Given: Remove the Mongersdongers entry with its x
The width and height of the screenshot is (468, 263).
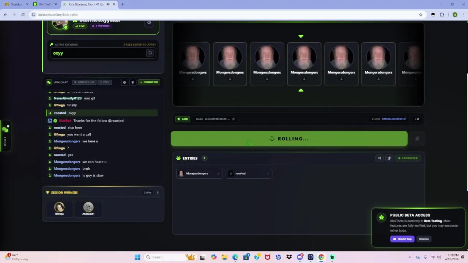Looking at the screenshot, I should click(218, 174).
